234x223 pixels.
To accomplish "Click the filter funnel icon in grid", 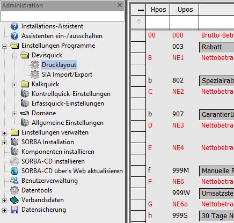I will [x=138, y=22].
